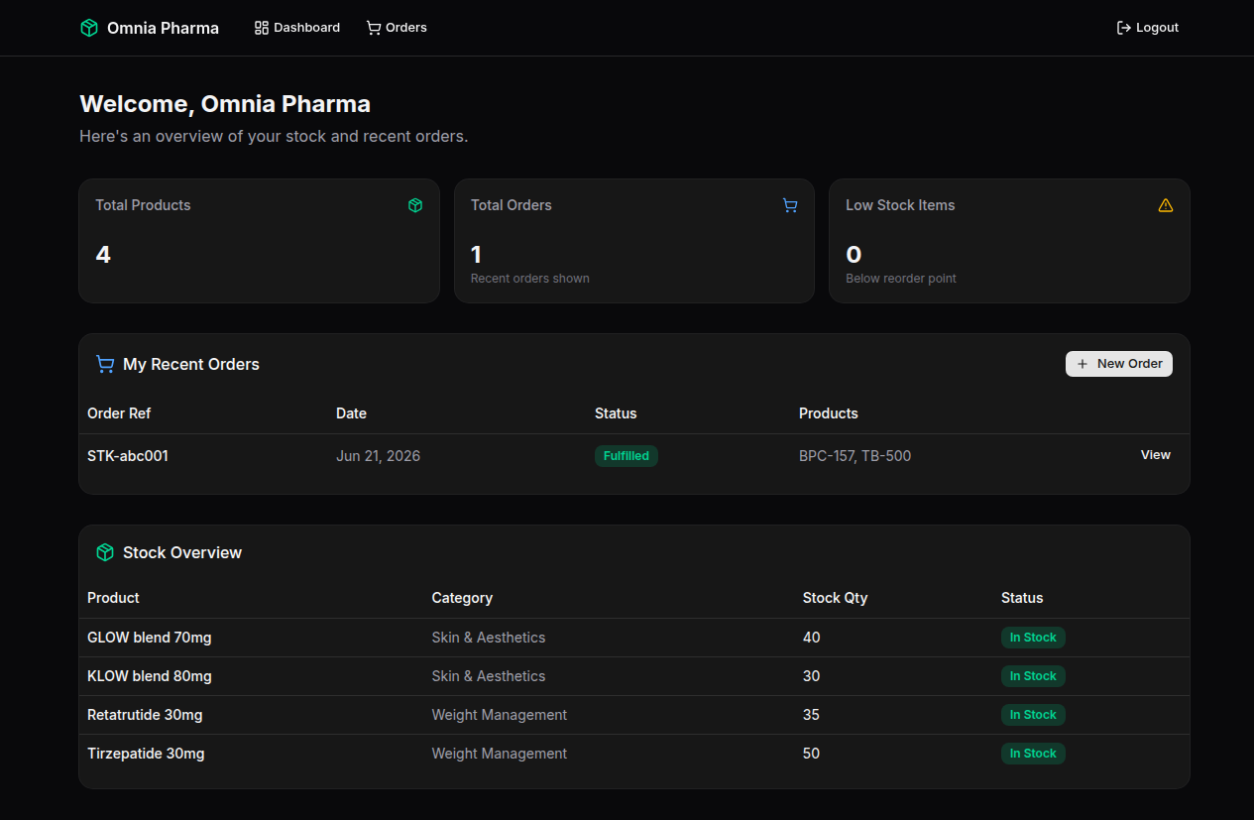Click the yellow warning icon on Low Stock Items

click(x=1166, y=205)
